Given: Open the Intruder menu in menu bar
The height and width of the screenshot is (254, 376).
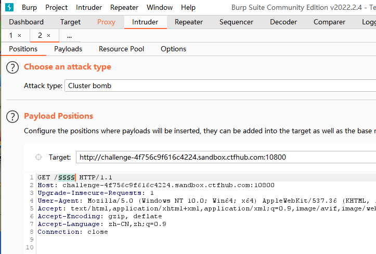Looking at the screenshot, I should 89,7.
